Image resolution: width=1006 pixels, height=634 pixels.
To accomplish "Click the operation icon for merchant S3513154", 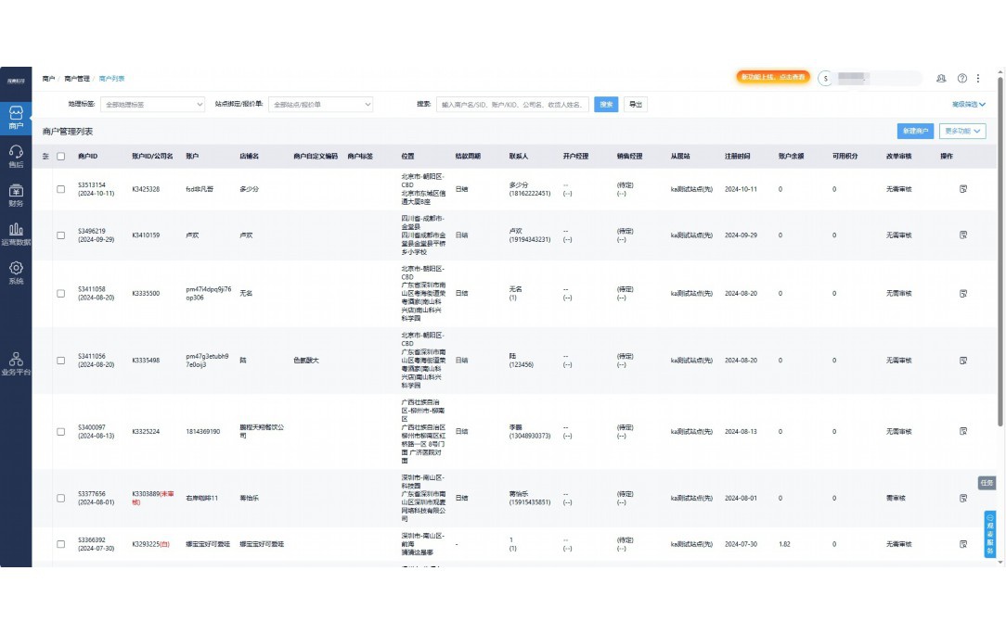I will [962, 189].
